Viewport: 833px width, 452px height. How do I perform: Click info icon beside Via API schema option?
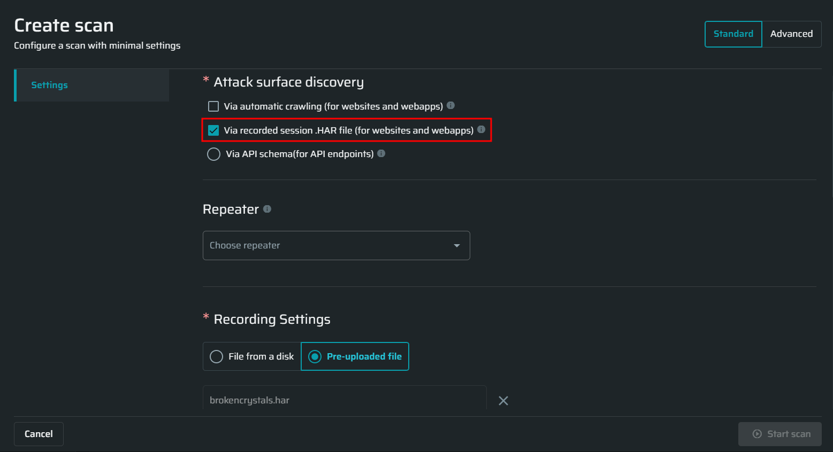381,153
